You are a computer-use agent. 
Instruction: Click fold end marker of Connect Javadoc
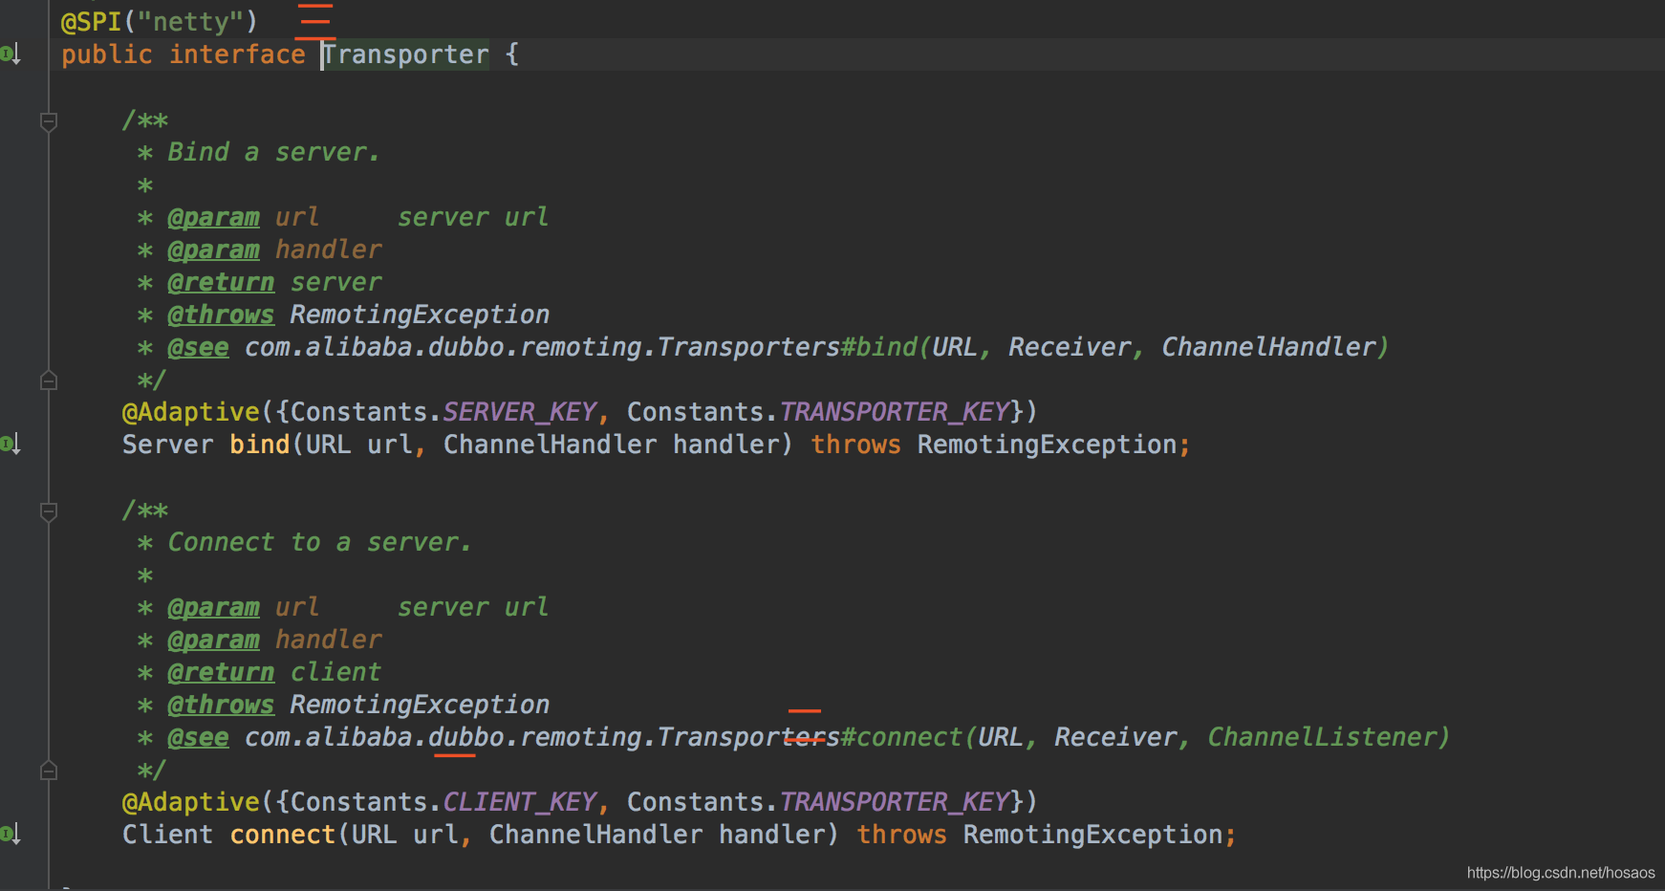(x=49, y=771)
